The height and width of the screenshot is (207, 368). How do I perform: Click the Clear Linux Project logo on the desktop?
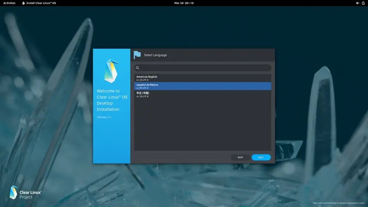[25, 192]
